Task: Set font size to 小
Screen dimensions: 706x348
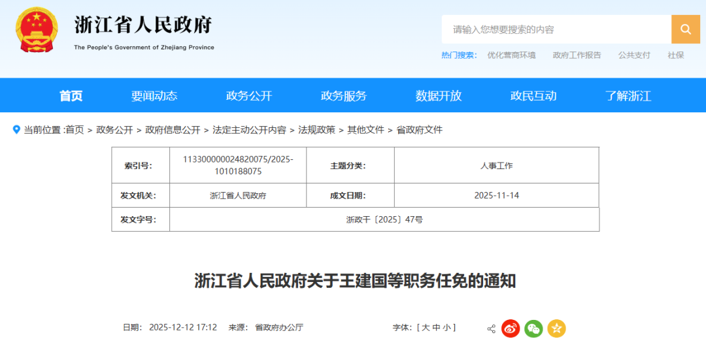Action: (x=446, y=328)
